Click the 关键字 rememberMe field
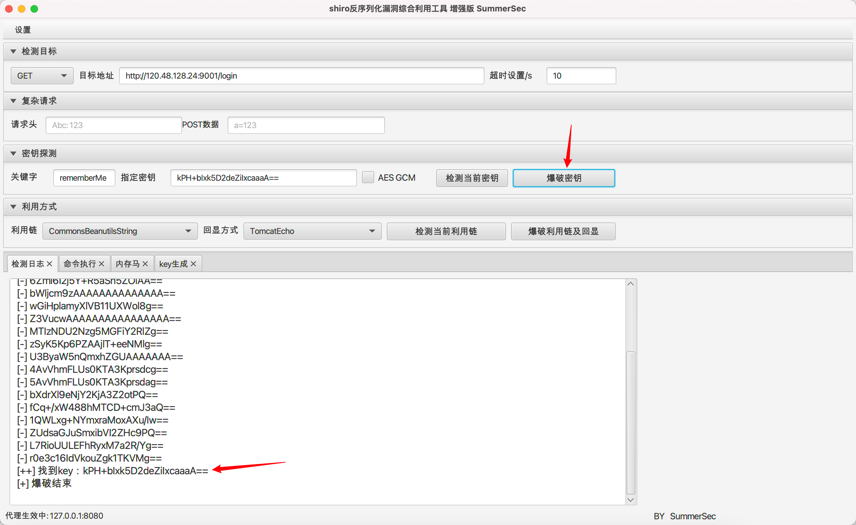856x525 pixels. 84,178
